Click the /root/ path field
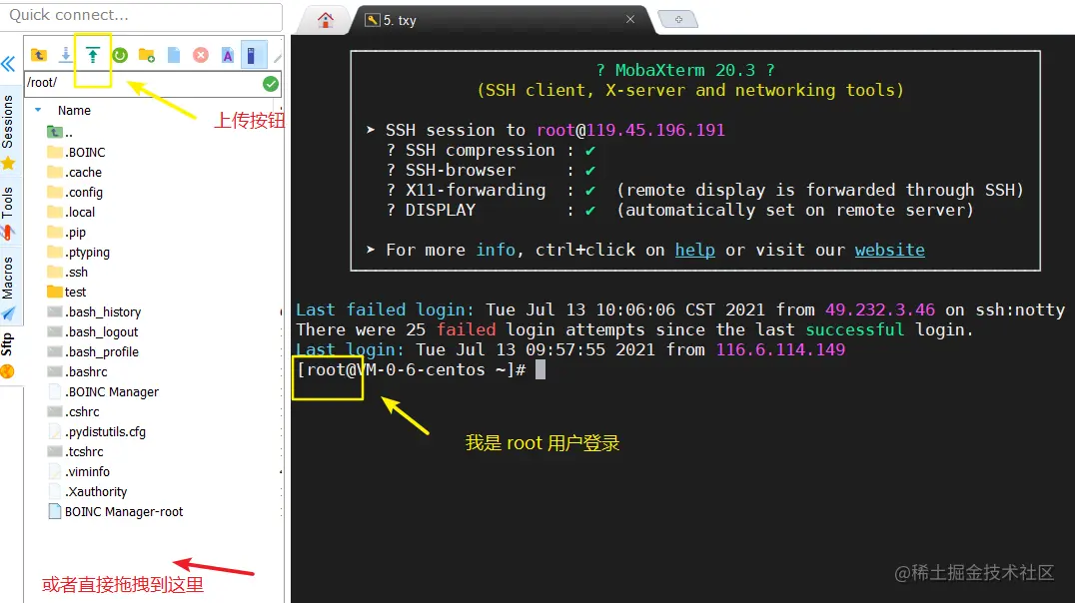The image size is (1075, 603). click(143, 83)
